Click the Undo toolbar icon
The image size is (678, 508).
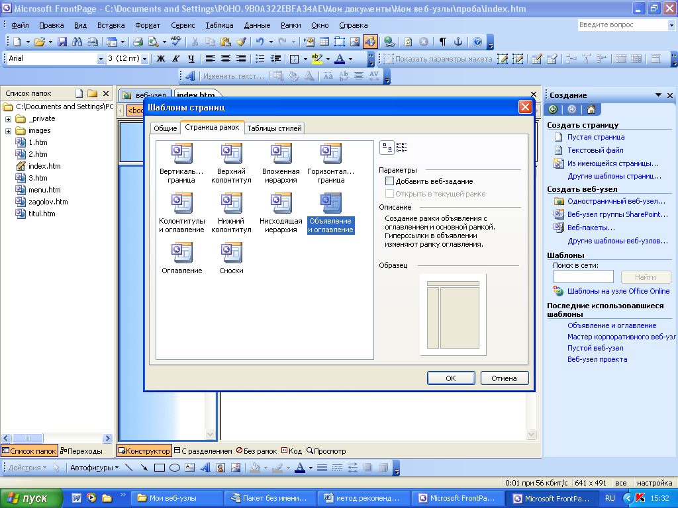pyautogui.click(x=260, y=42)
